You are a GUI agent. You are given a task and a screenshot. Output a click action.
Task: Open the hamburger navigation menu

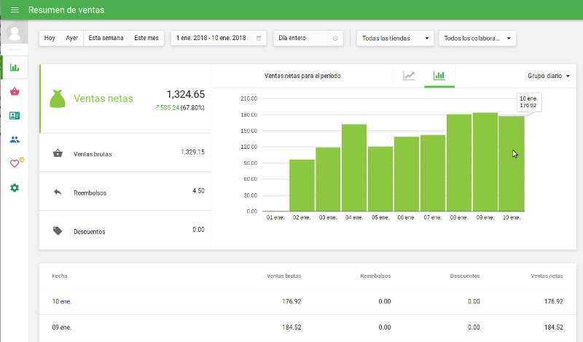15,10
